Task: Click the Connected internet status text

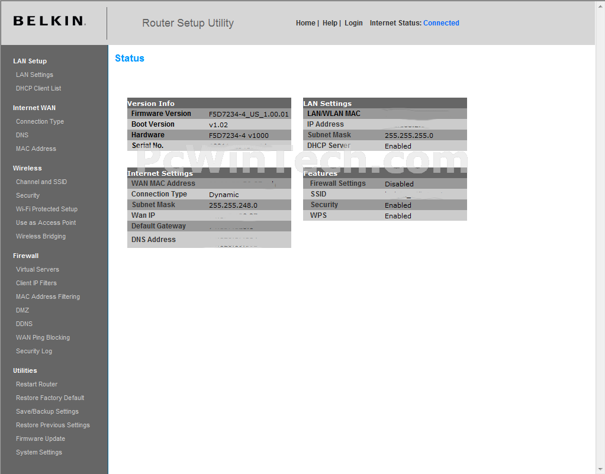Action: pos(441,23)
